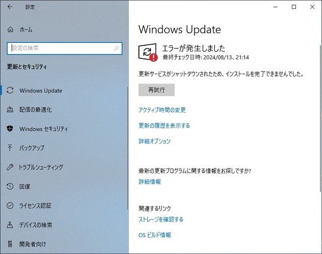The width and height of the screenshot is (322, 254).
Task: Open the ホーム home icon
Action: click(10, 30)
